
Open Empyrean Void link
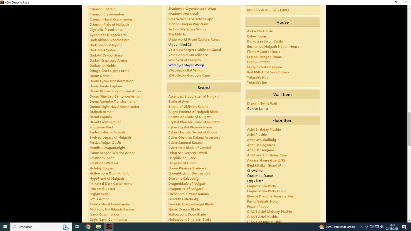click(x=101, y=127)
